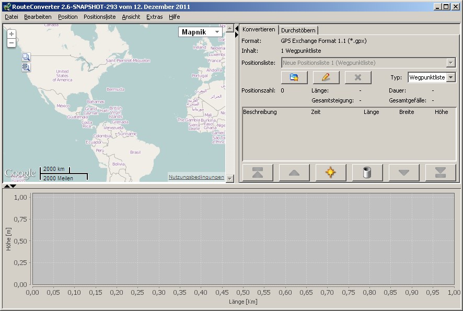Image resolution: width=463 pixels, height=311 pixels.
Task: Click the Beschreibung column header
Action: tap(260, 112)
